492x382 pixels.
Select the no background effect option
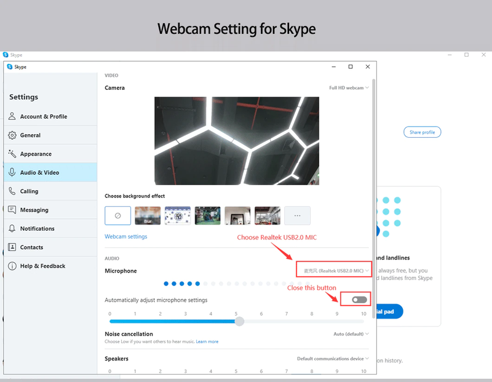[x=118, y=215]
